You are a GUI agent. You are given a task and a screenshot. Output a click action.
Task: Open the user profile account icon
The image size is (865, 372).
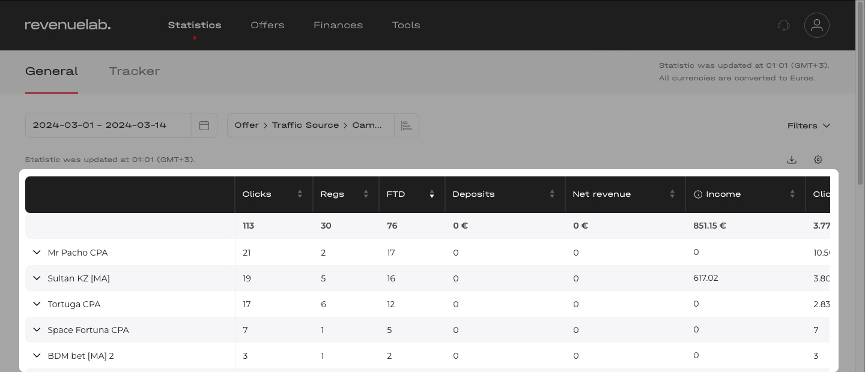click(817, 25)
